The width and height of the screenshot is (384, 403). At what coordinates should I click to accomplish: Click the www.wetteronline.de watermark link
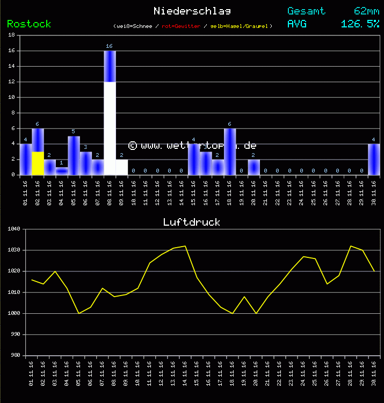click(192, 146)
